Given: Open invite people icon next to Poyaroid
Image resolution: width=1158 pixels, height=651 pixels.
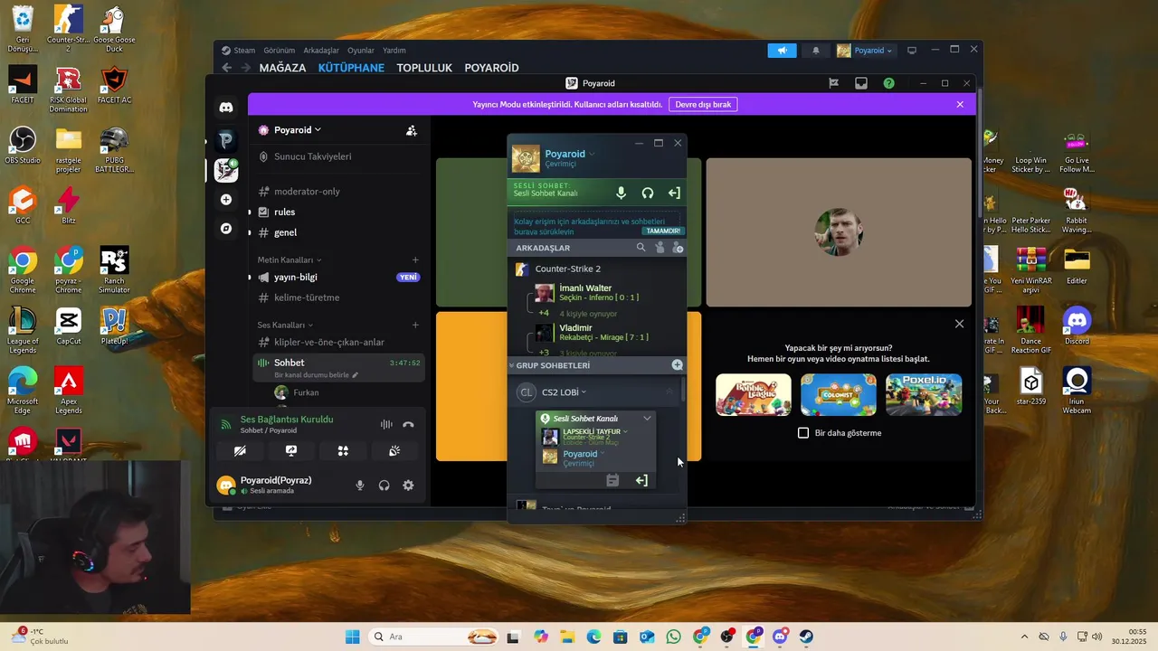Looking at the screenshot, I should pos(412,130).
